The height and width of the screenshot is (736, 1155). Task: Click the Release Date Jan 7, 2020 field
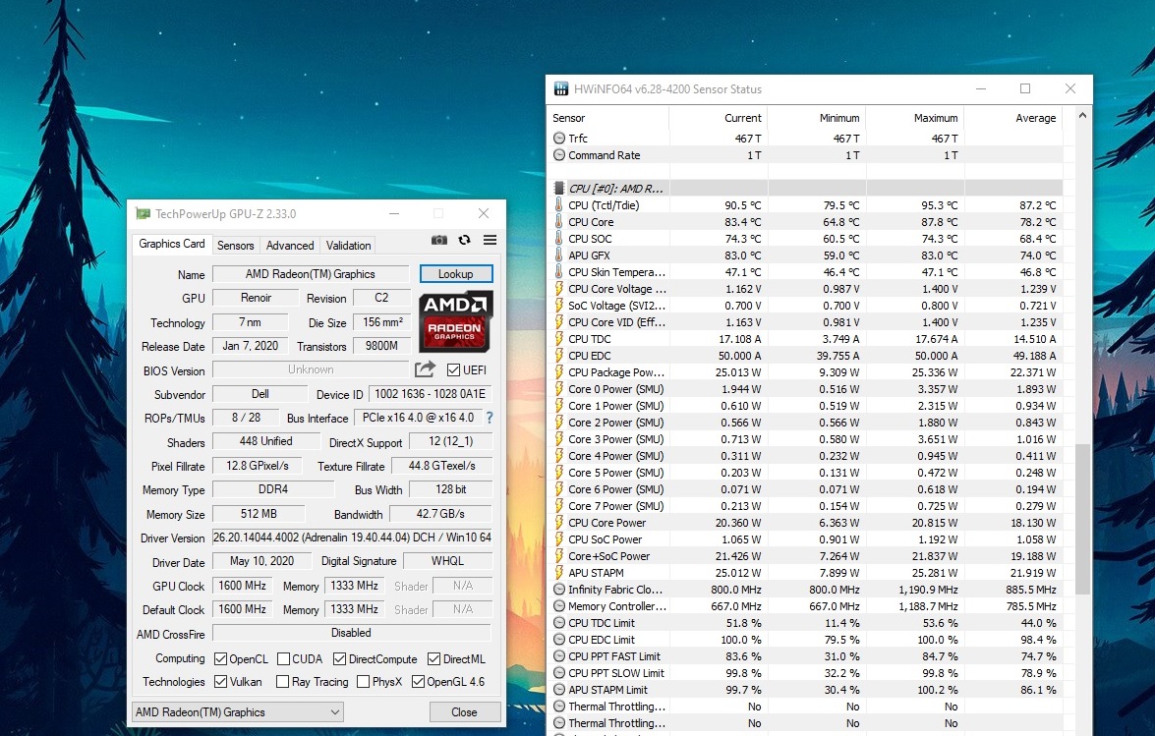click(x=251, y=346)
